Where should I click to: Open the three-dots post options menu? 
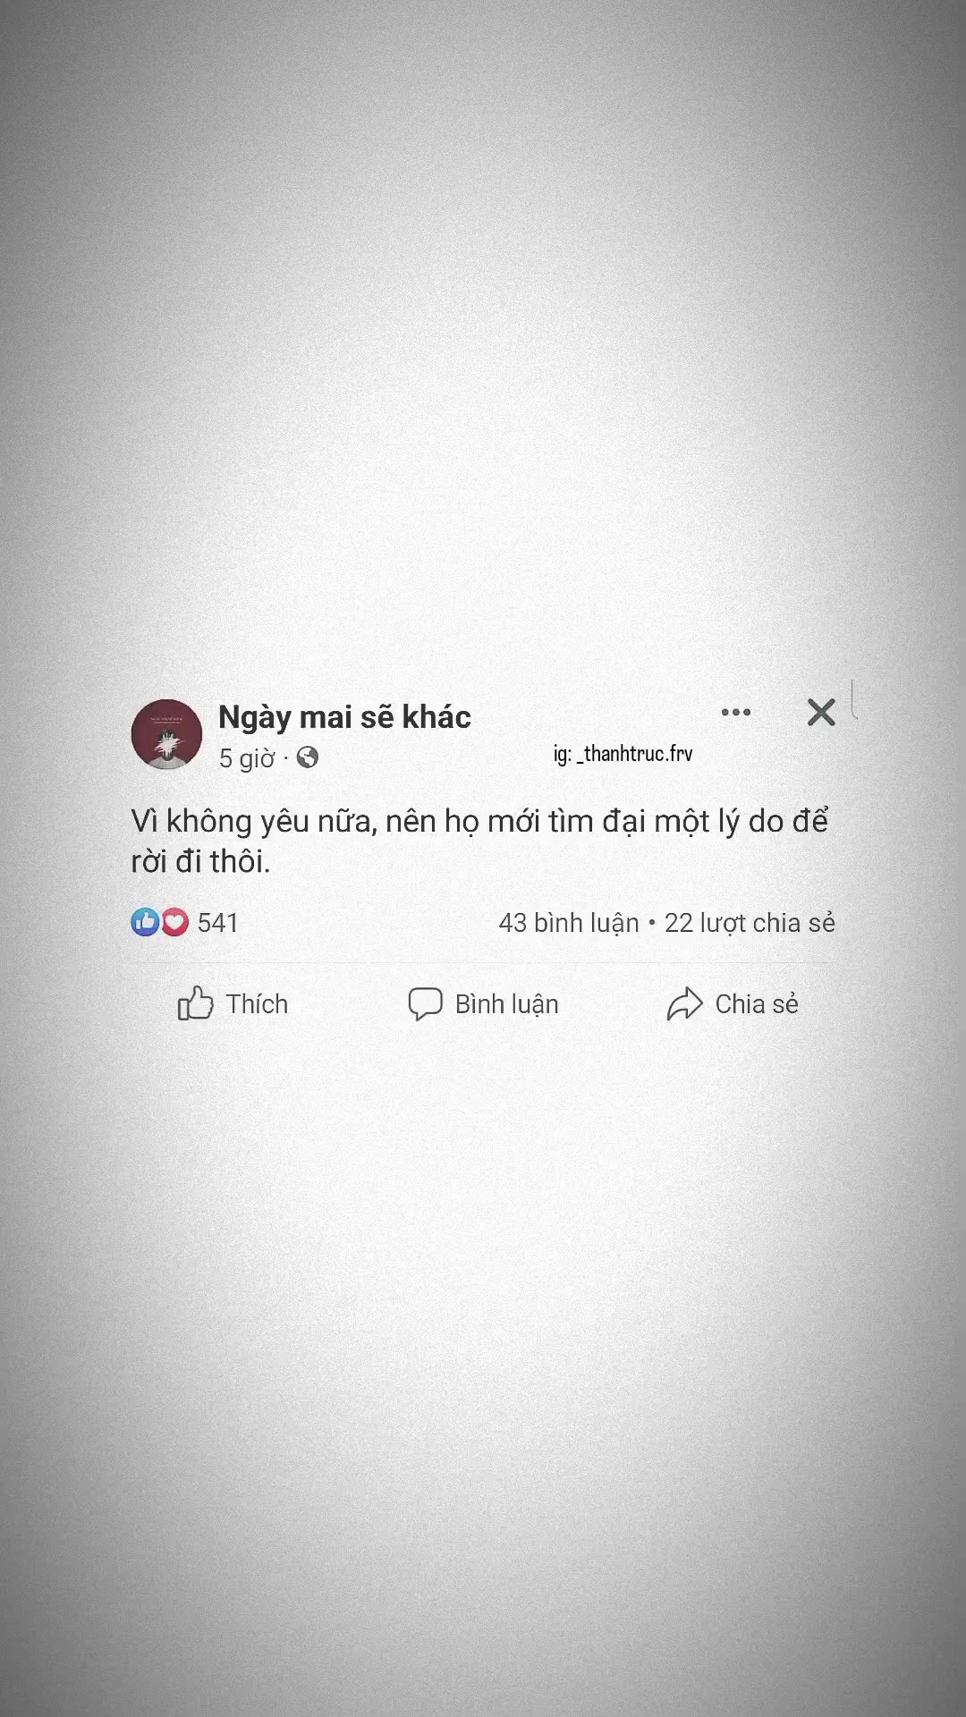(735, 713)
